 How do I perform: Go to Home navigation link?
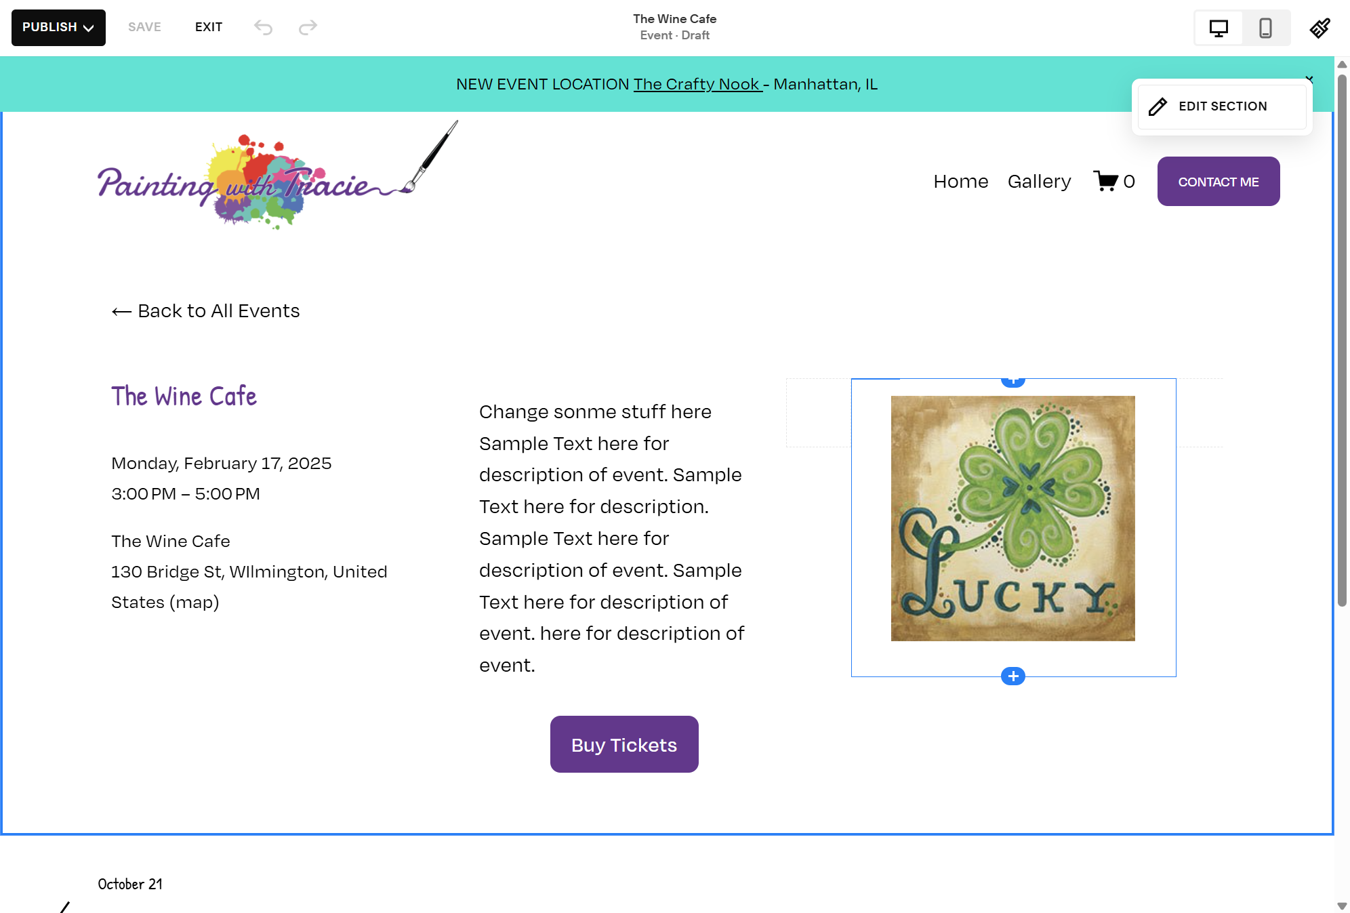click(960, 182)
